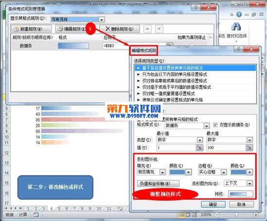Image resolution: width=267 pixels, height=221 pixels.
Task: Switch to Normal view in status bar
Action: (181, 215)
